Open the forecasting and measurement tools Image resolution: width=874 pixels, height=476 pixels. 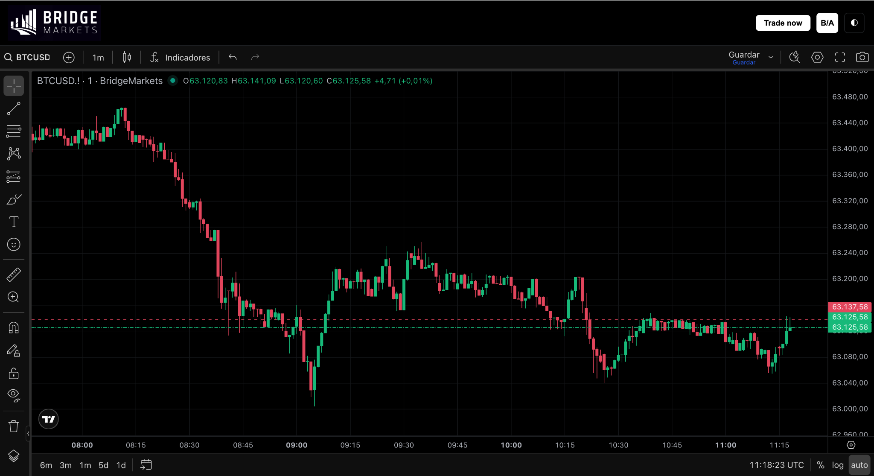tap(14, 176)
